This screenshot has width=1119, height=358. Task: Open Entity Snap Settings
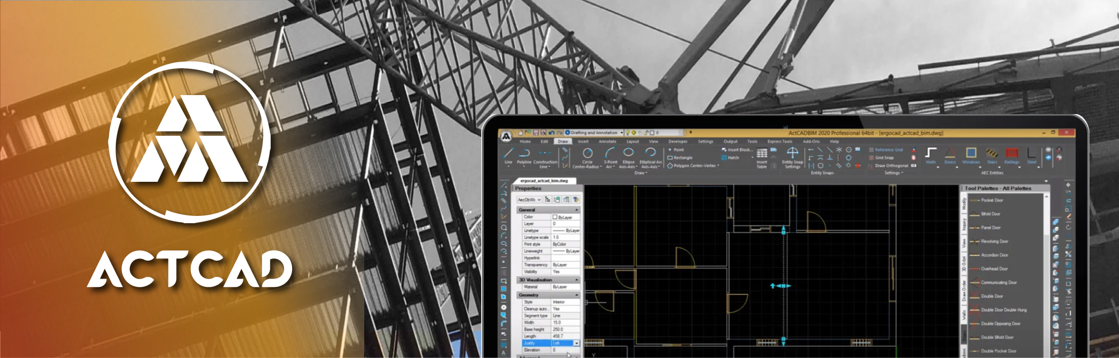click(792, 155)
